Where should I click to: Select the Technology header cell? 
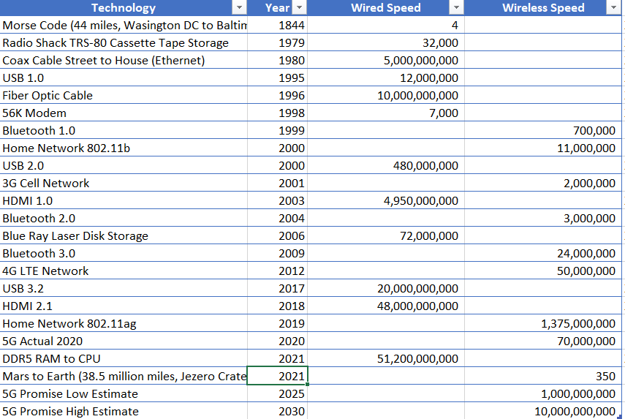(x=124, y=7)
